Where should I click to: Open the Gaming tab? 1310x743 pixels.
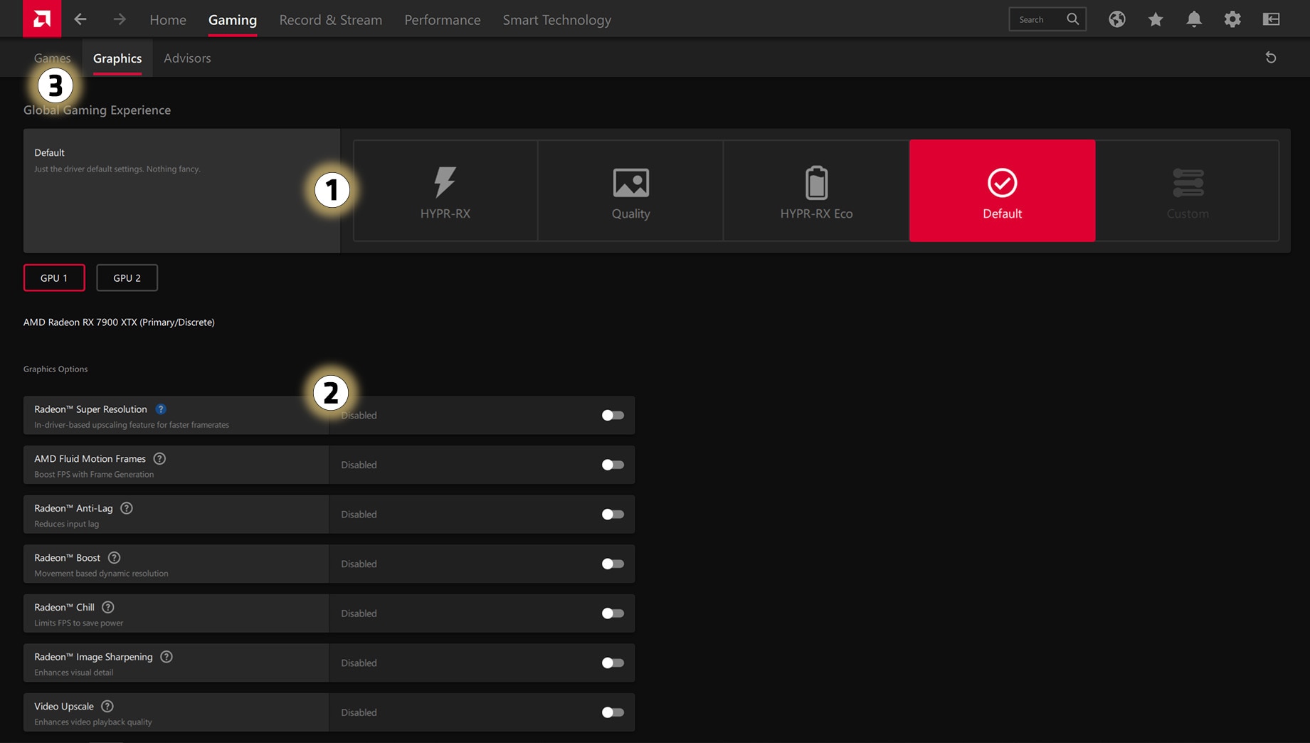233,20
